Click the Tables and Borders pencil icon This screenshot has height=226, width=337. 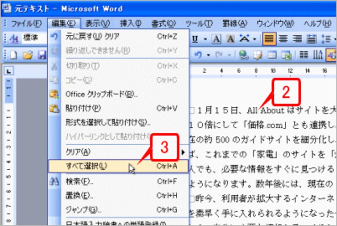258,55
